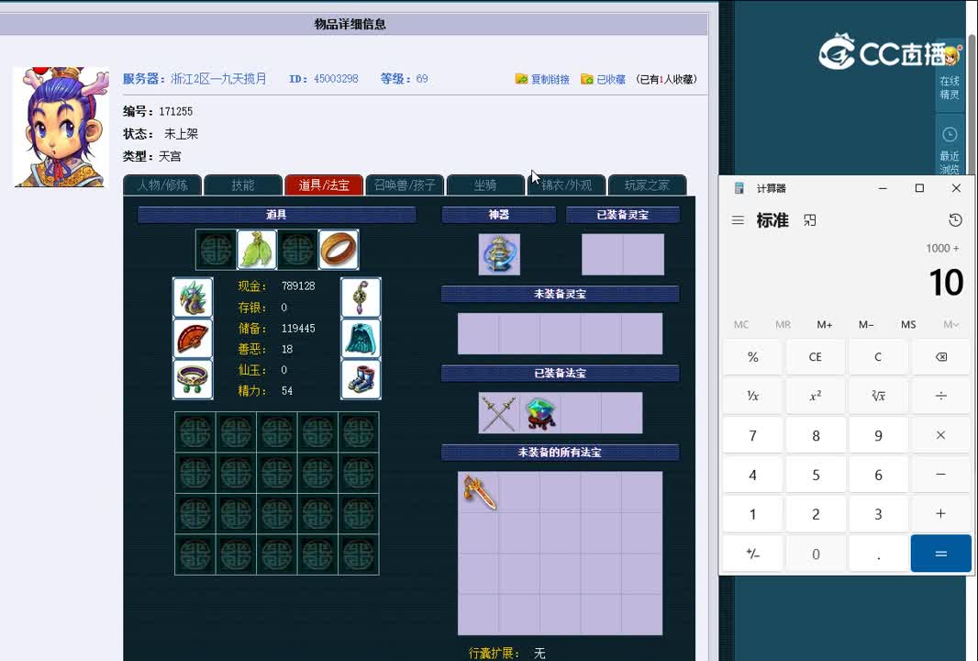978x661 pixels.
Task: Click calculator digit 2 key
Action: click(816, 514)
